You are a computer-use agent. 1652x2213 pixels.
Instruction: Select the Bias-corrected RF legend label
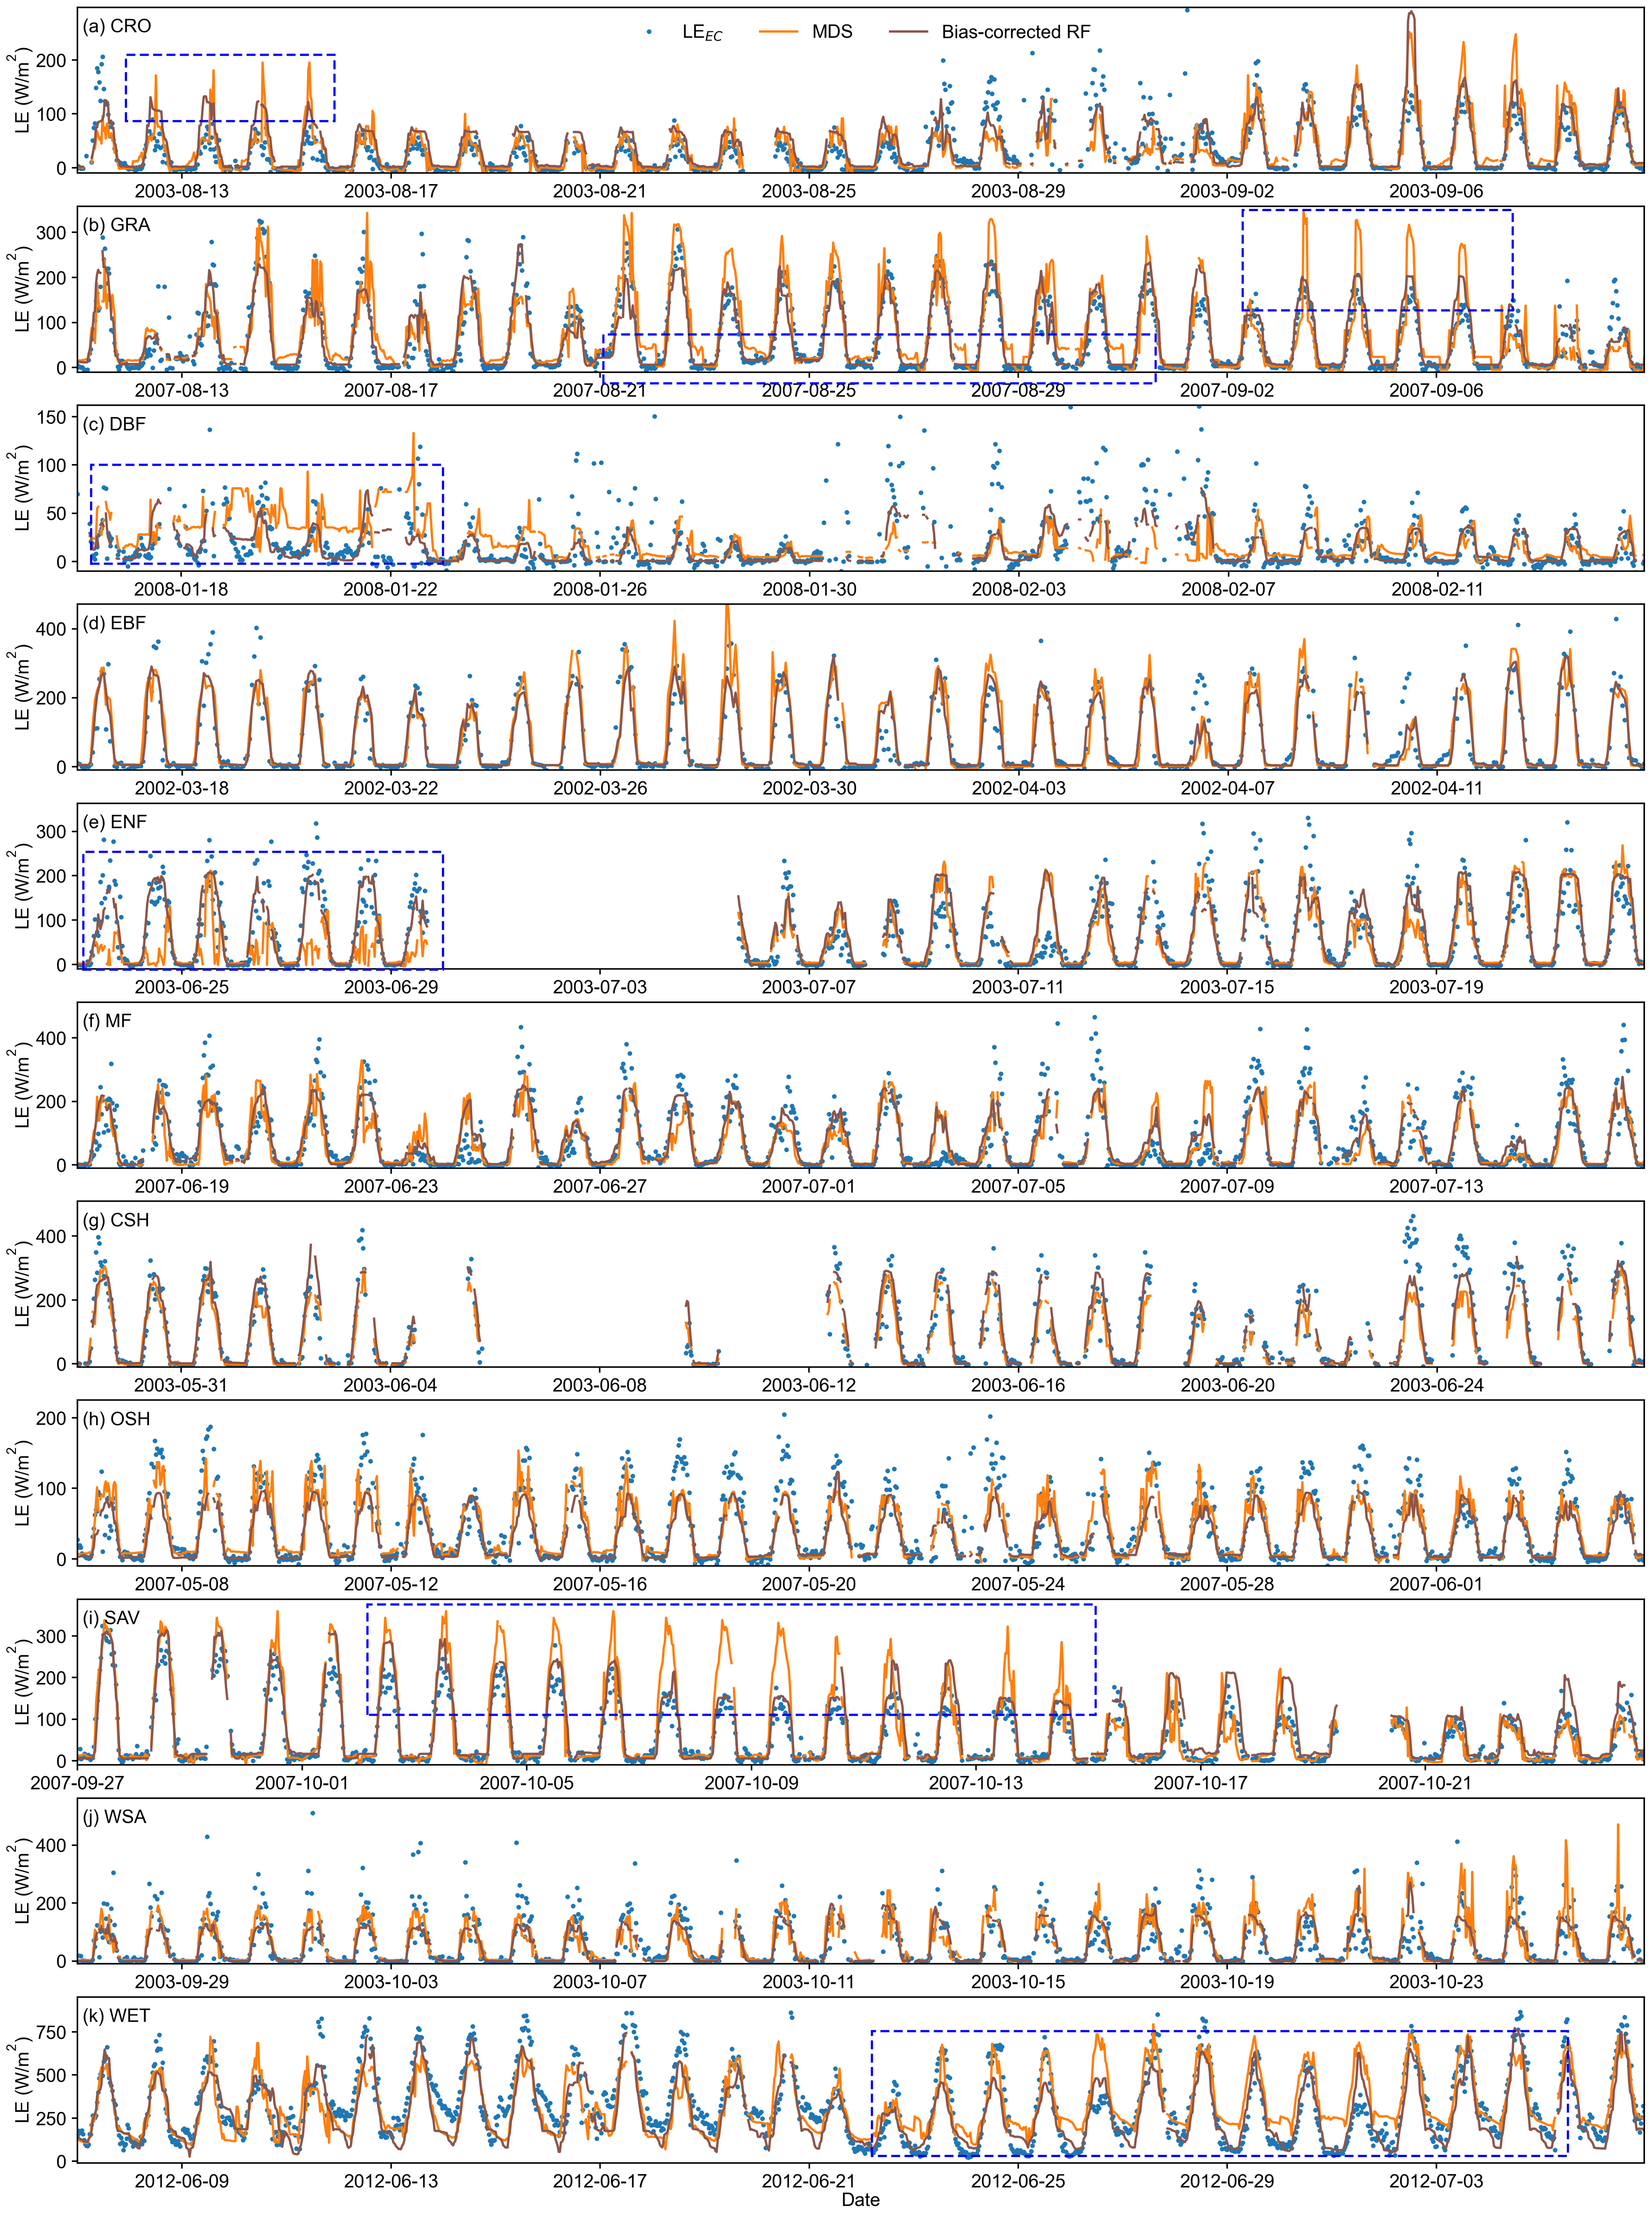[x=1016, y=32]
